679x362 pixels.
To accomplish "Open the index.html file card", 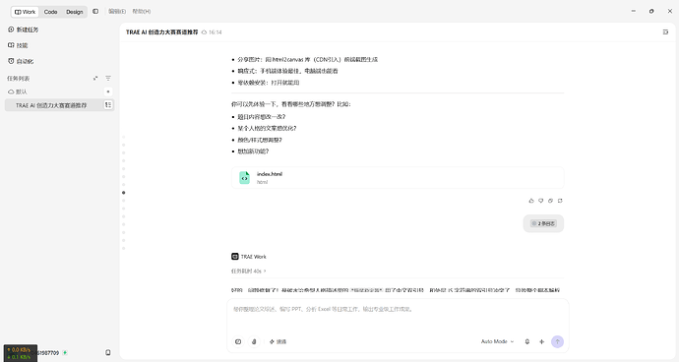I will pyautogui.click(x=398, y=177).
